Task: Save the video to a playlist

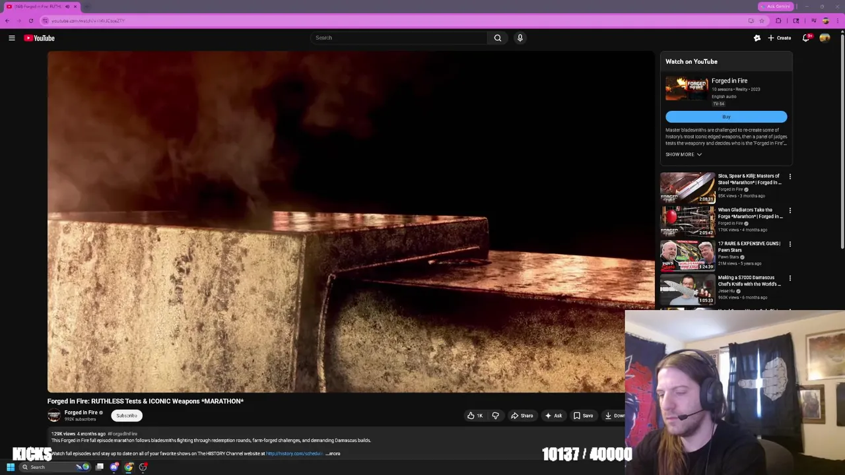Action: (x=583, y=416)
